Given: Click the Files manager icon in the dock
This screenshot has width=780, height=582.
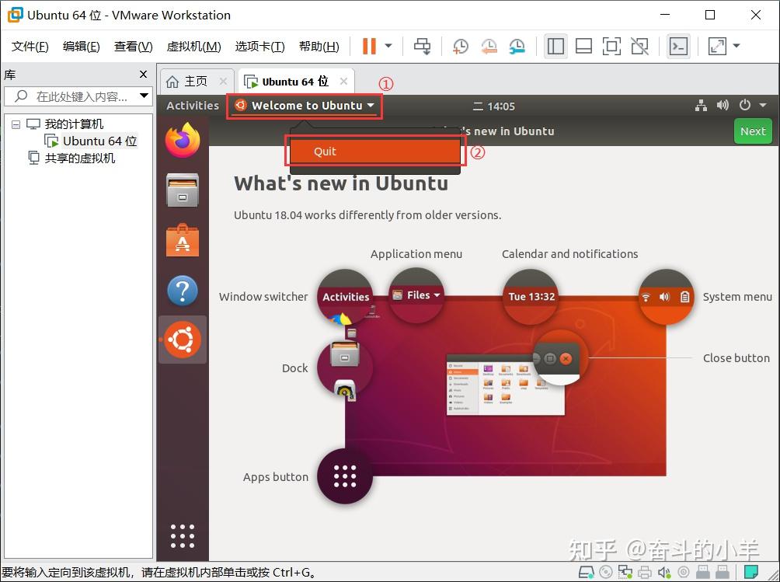Looking at the screenshot, I should [x=183, y=190].
